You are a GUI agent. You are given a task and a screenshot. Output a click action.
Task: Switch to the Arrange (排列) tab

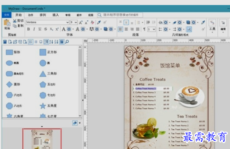[43, 15]
